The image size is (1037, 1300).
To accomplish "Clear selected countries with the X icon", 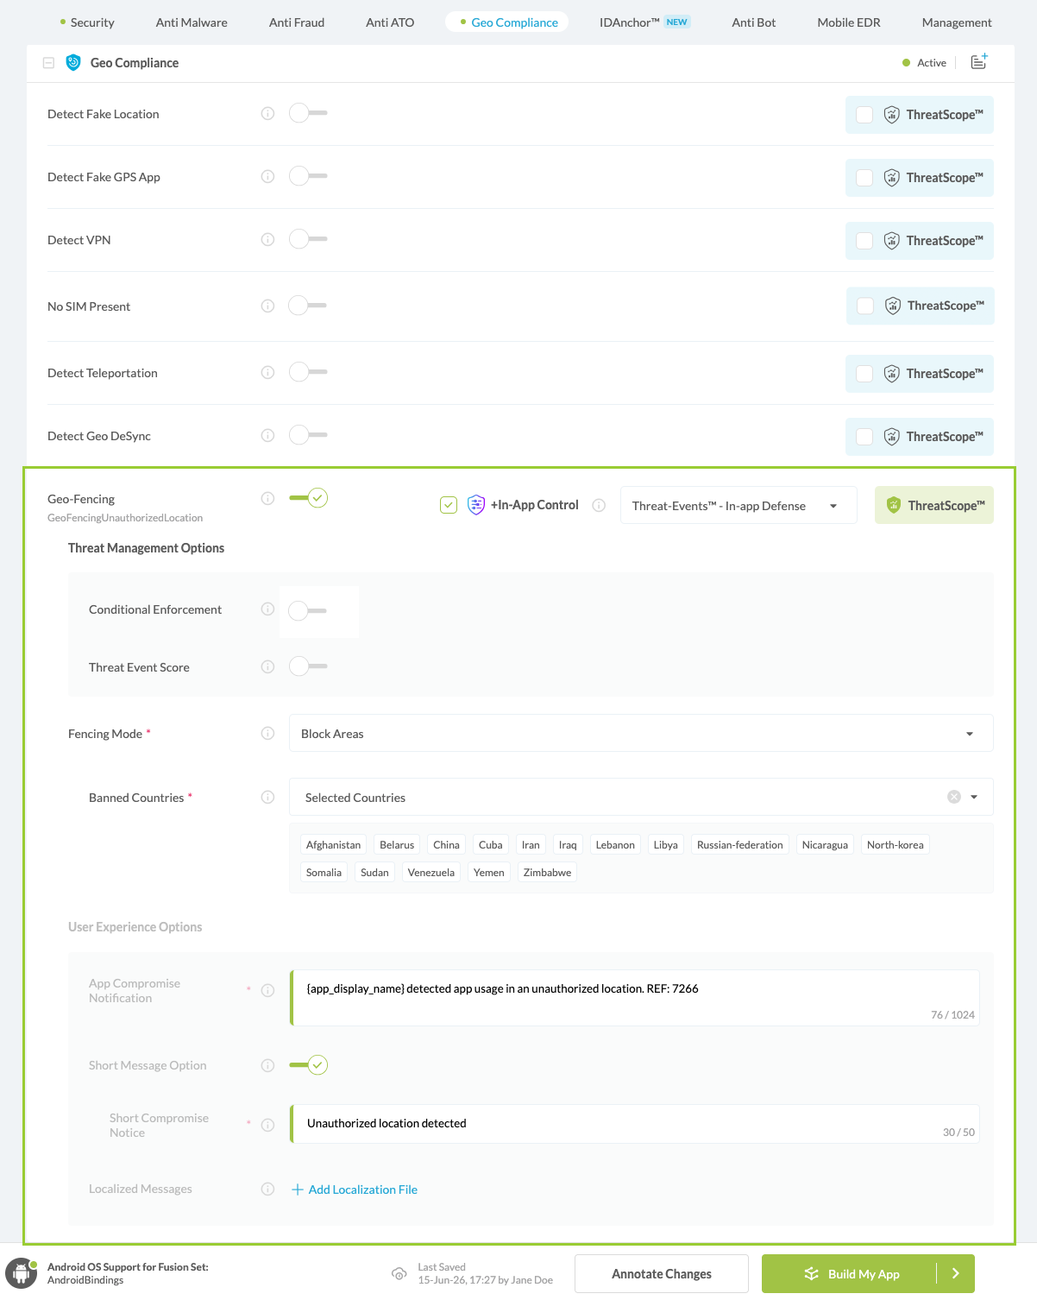I will tap(954, 797).
